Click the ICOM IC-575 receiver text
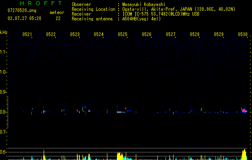 click(x=161, y=14)
